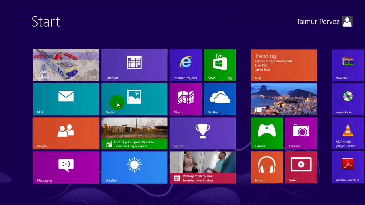Launch the VLC media player tile
The image size is (365, 205).
click(348, 134)
